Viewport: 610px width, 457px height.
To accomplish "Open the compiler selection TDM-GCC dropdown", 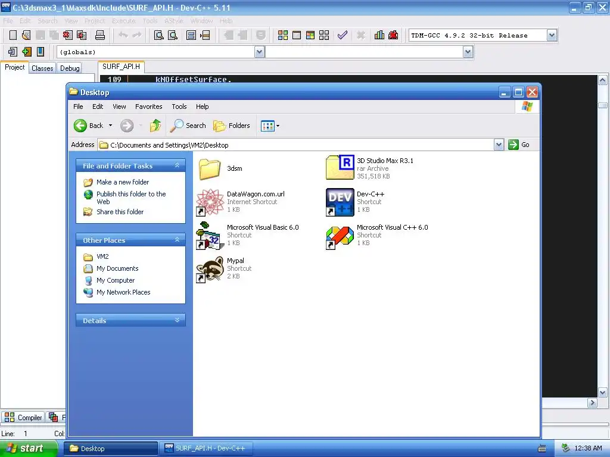I will (552, 35).
